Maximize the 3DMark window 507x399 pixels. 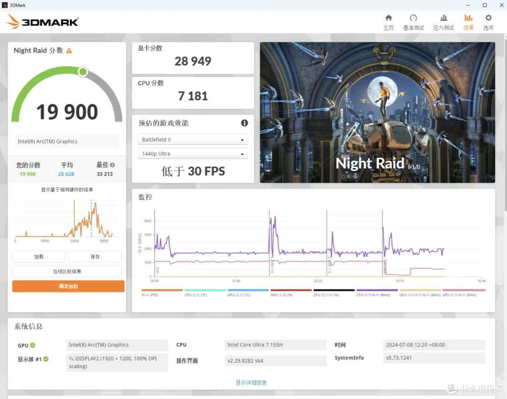point(484,5)
